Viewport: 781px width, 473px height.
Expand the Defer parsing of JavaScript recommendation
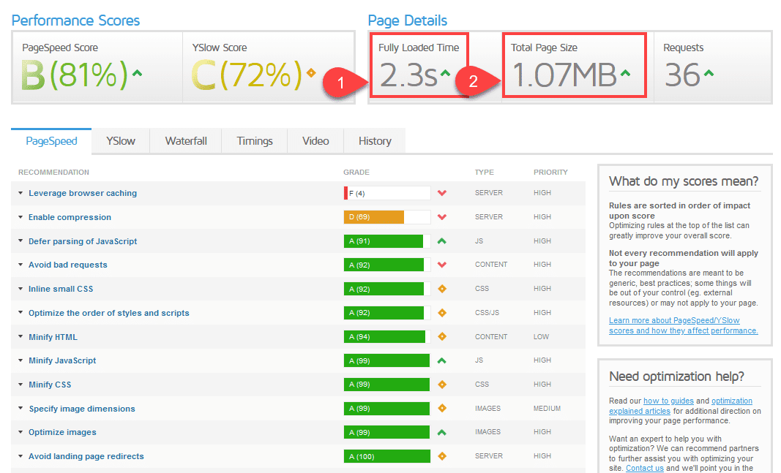[x=82, y=241]
